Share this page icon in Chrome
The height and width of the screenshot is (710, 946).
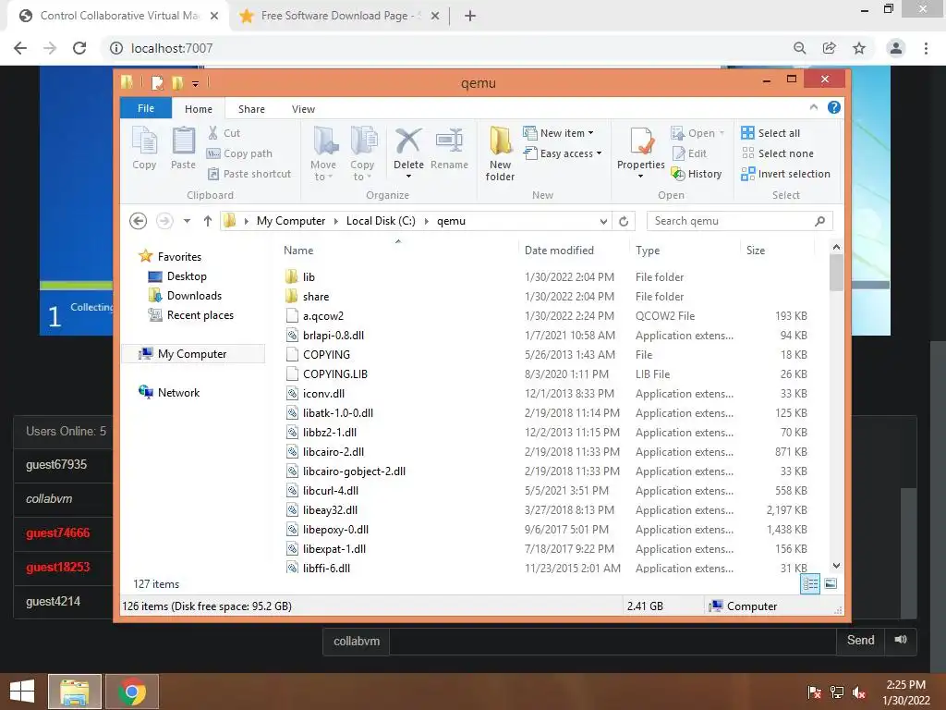click(x=830, y=48)
